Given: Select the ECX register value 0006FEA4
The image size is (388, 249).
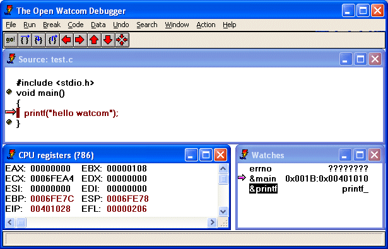Looking at the screenshot, I should point(52,178).
